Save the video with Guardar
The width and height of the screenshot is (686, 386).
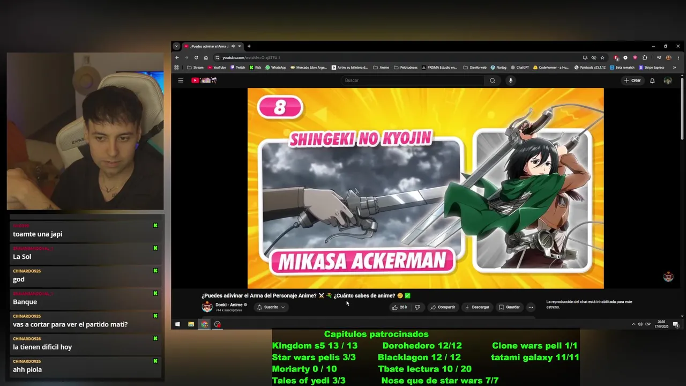(x=509, y=307)
